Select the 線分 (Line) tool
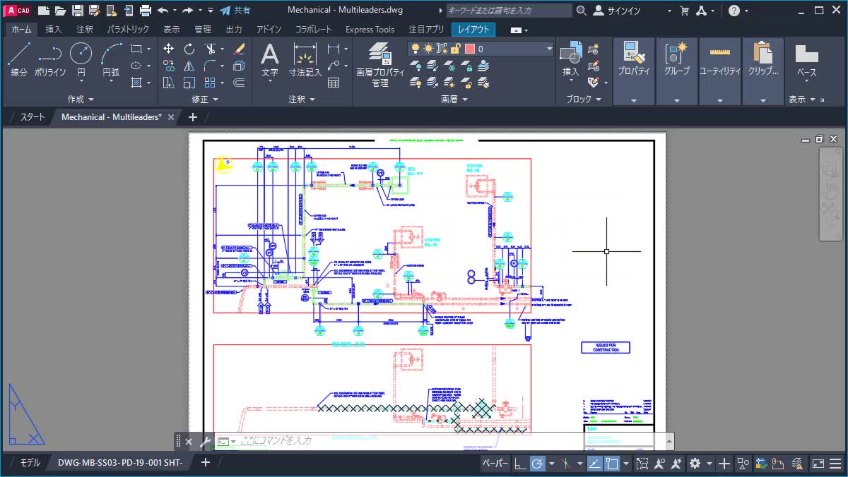Image resolution: width=848 pixels, height=477 pixels. tap(19, 59)
